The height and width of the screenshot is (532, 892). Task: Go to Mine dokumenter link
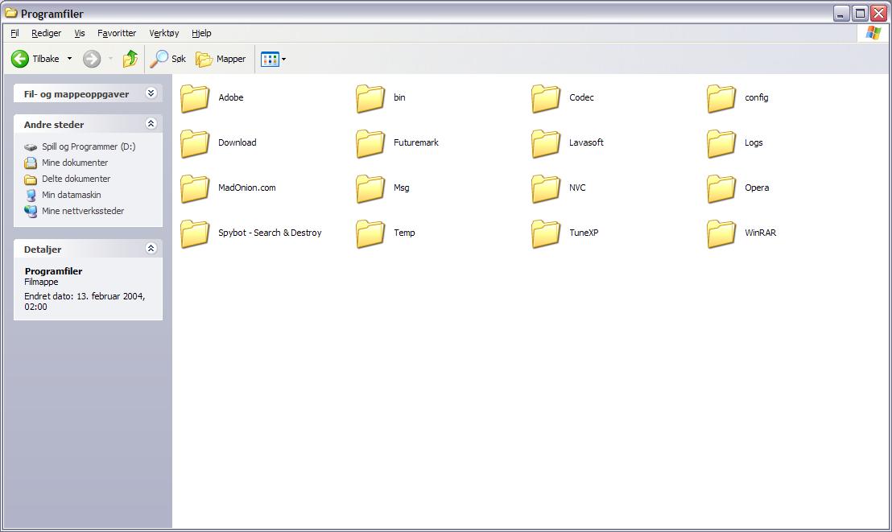click(74, 163)
